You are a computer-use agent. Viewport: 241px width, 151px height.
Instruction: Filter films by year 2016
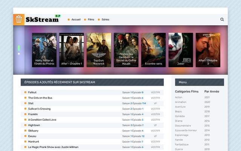(207, 121)
